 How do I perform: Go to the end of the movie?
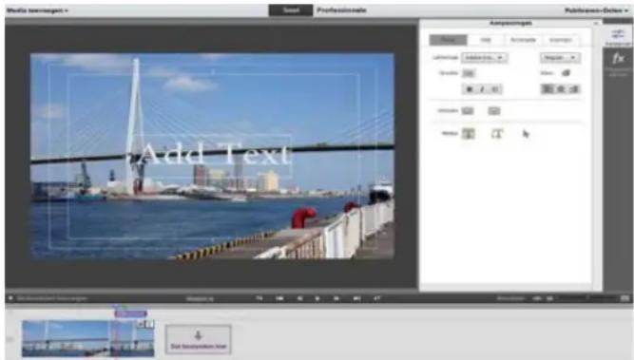pos(356,298)
